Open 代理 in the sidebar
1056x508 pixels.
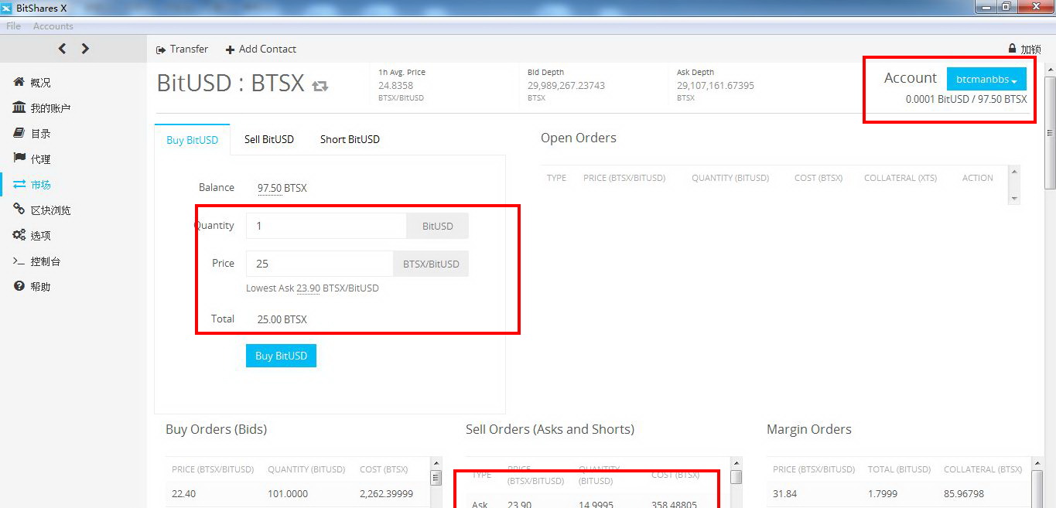click(x=41, y=159)
